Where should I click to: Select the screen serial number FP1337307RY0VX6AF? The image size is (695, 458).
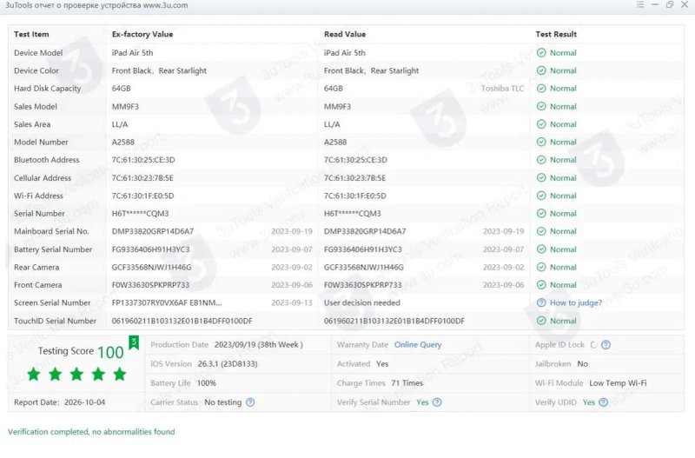(x=149, y=302)
